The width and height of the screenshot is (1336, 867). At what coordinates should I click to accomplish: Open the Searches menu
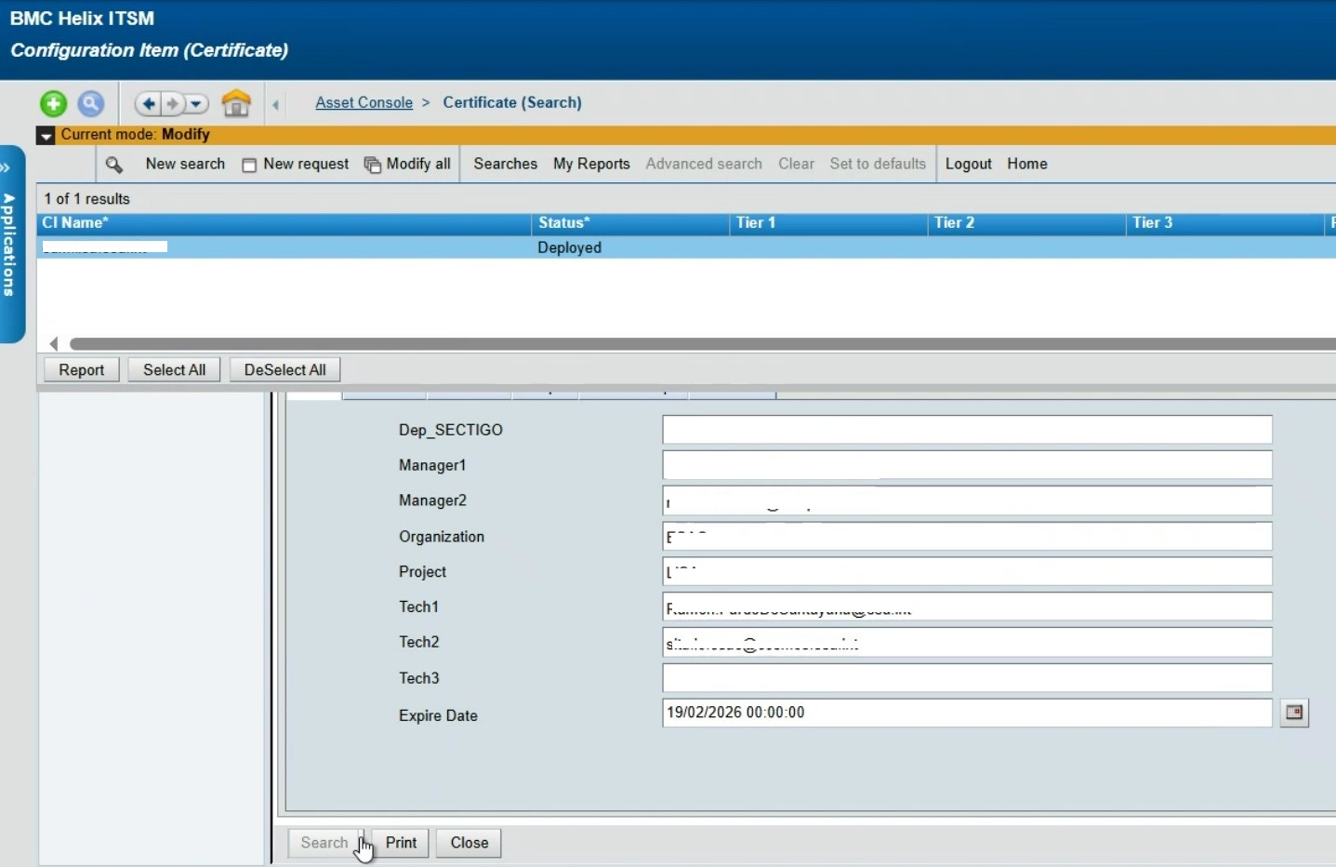pos(505,164)
